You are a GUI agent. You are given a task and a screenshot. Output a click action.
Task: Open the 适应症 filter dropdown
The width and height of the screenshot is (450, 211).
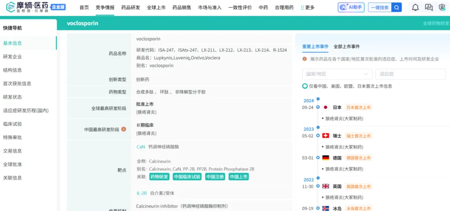click(x=410, y=74)
